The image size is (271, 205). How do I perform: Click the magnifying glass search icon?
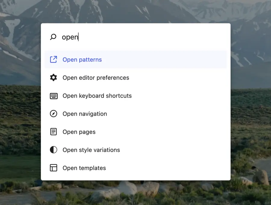[53, 37]
